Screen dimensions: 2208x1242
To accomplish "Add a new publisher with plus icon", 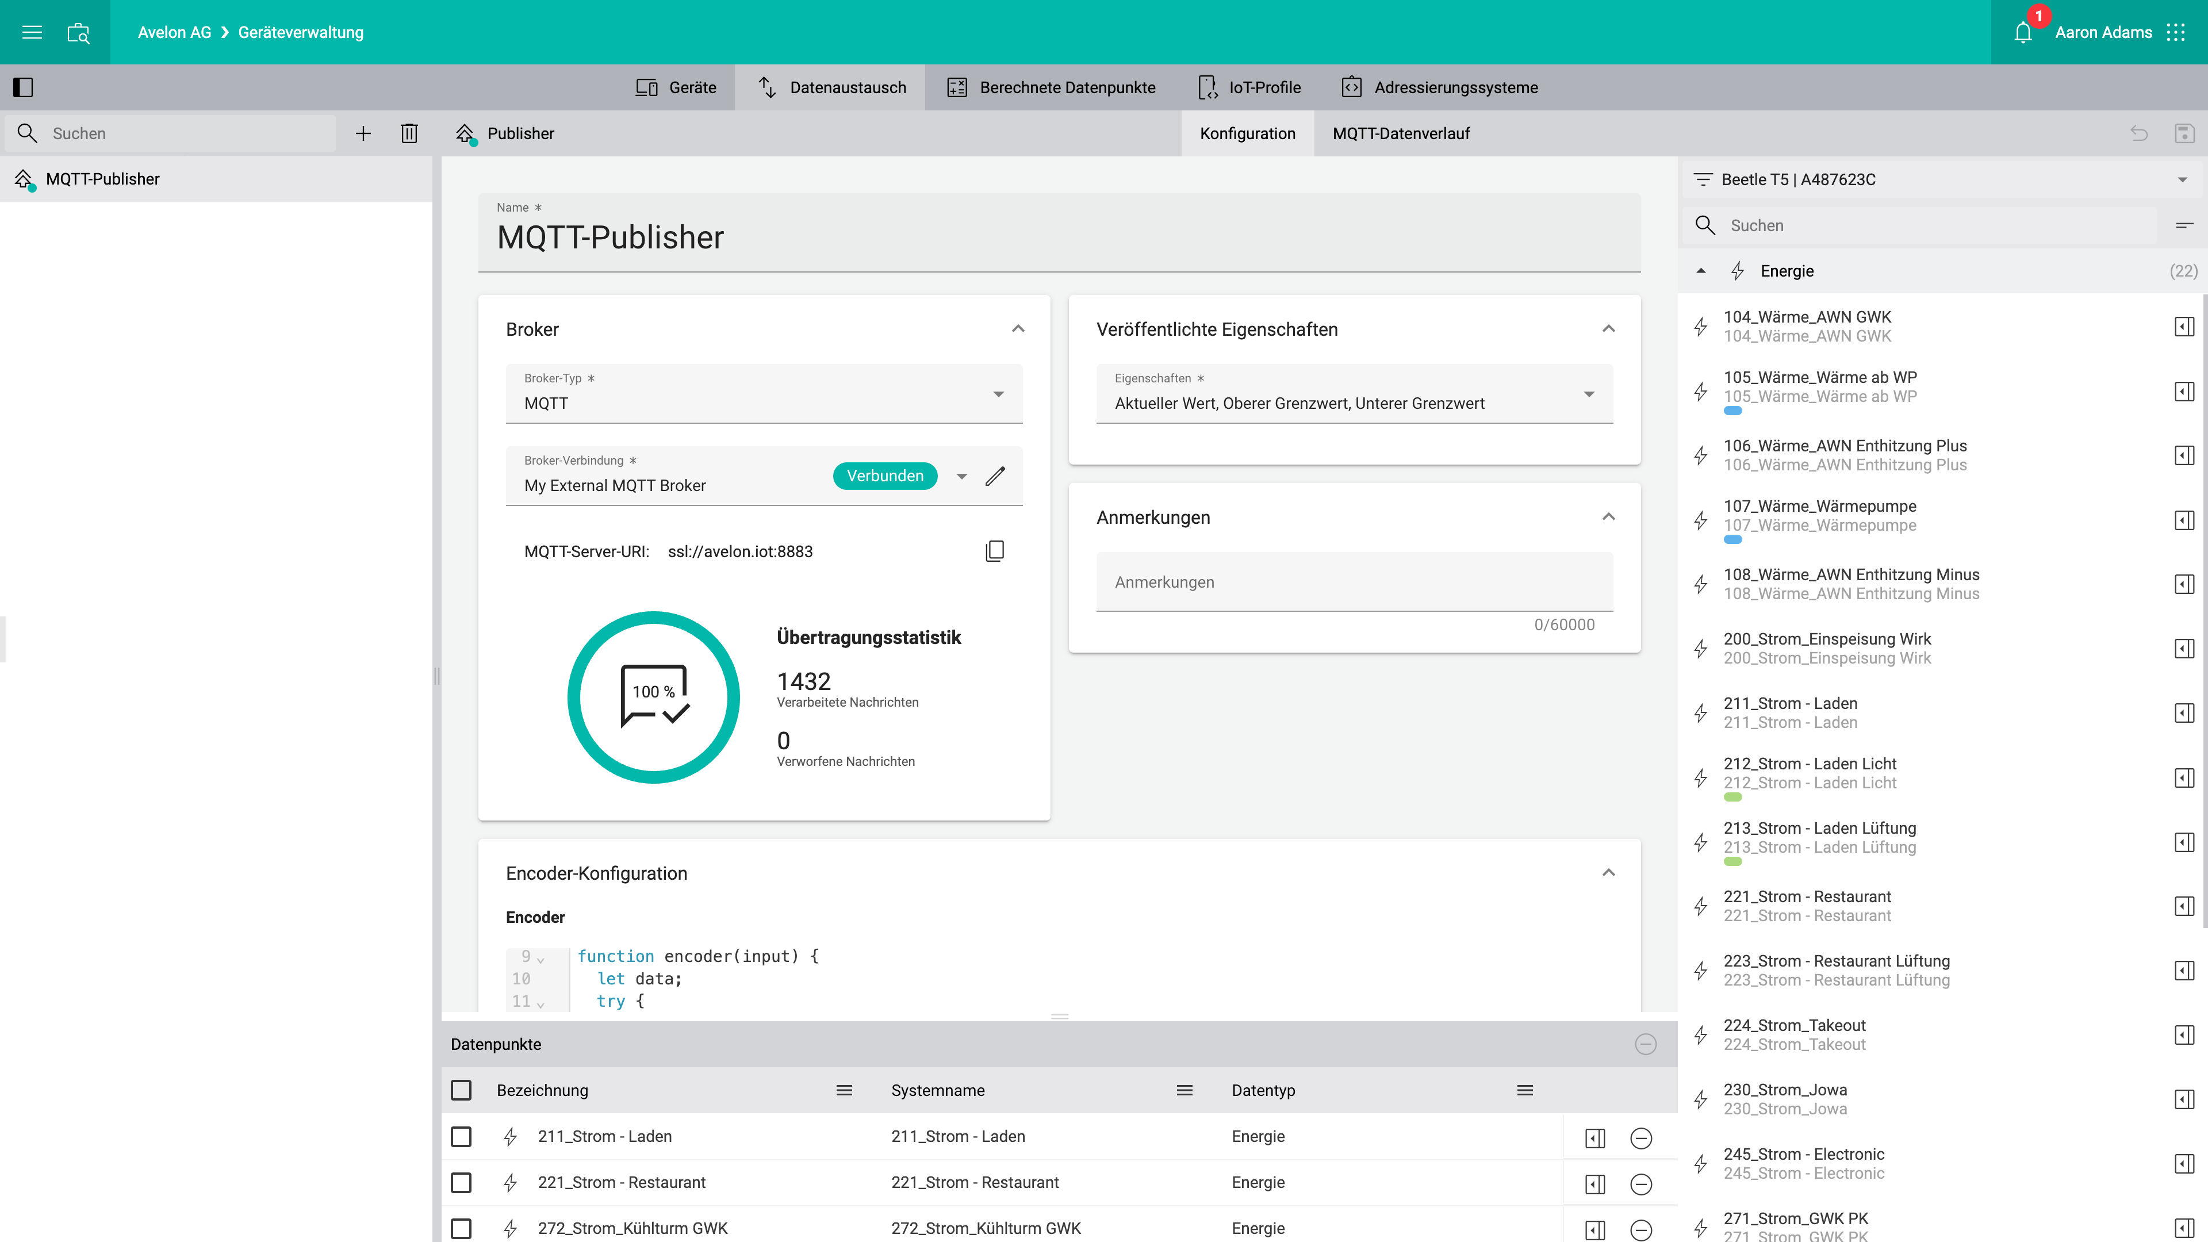I will [x=363, y=134].
